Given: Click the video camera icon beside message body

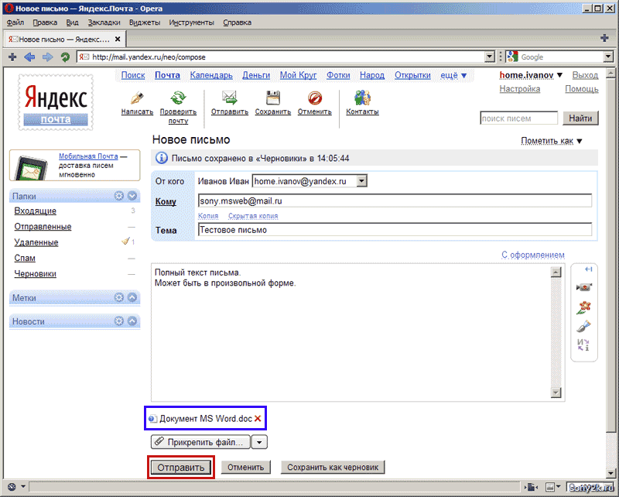Looking at the screenshot, I should [584, 287].
